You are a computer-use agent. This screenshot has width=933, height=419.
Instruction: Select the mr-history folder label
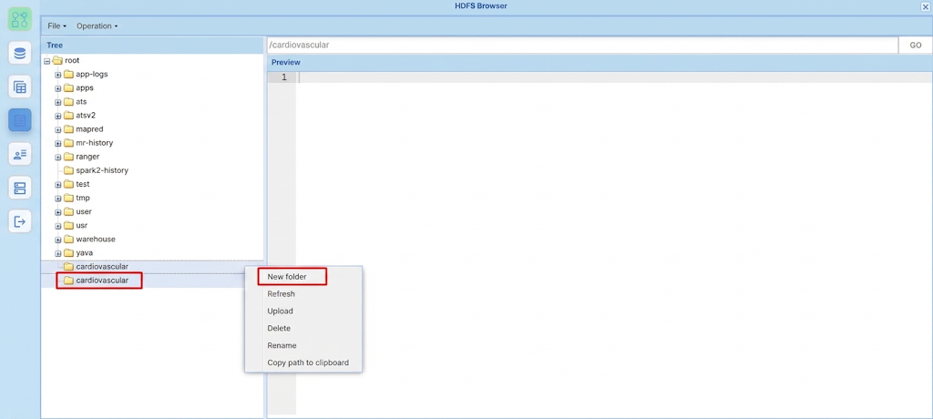click(x=95, y=143)
